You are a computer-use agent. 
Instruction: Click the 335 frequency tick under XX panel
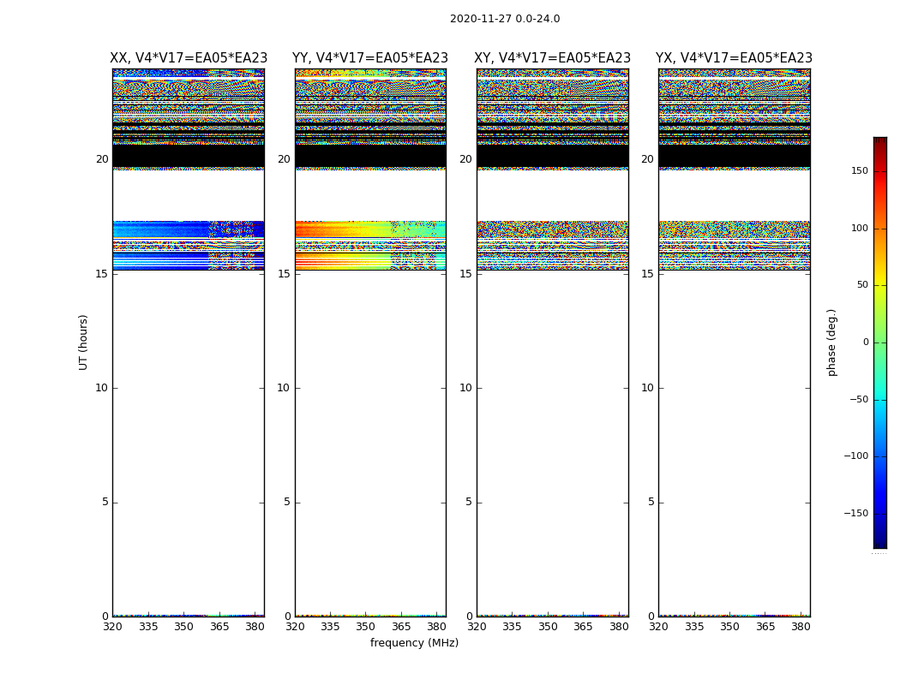(148, 627)
